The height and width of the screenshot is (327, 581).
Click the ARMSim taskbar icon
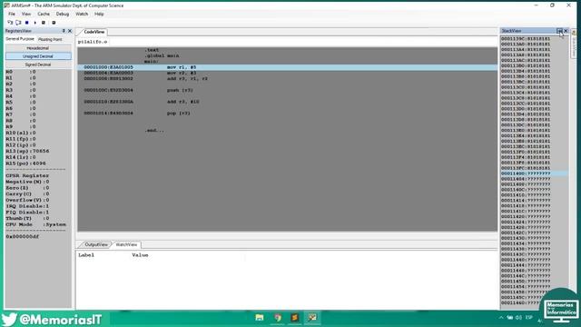(x=312, y=318)
